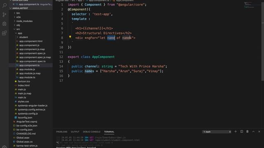Open app.module.js file
264x148 pixels.
27,69
